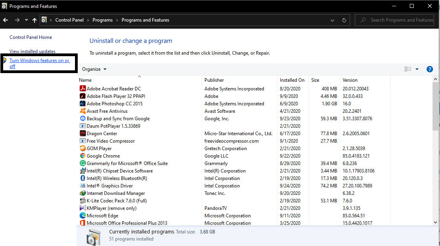The height and width of the screenshot is (246, 440).
Task: Navigate to Programs in the breadcrumb
Action: click(x=102, y=20)
